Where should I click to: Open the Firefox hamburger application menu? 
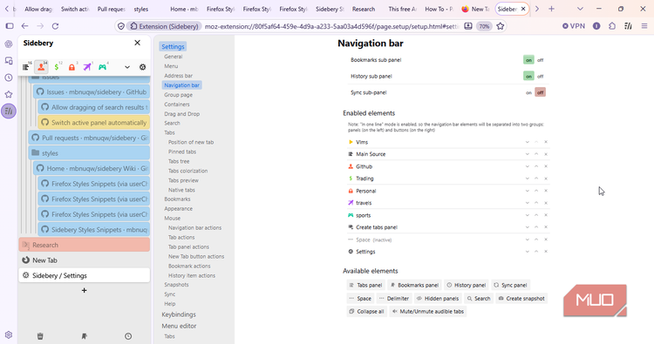tap(644, 26)
